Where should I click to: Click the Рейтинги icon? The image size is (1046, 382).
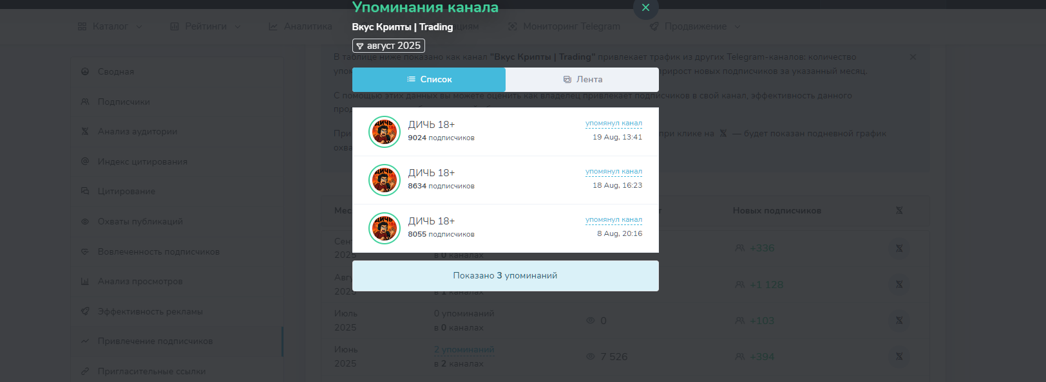(x=175, y=26)
